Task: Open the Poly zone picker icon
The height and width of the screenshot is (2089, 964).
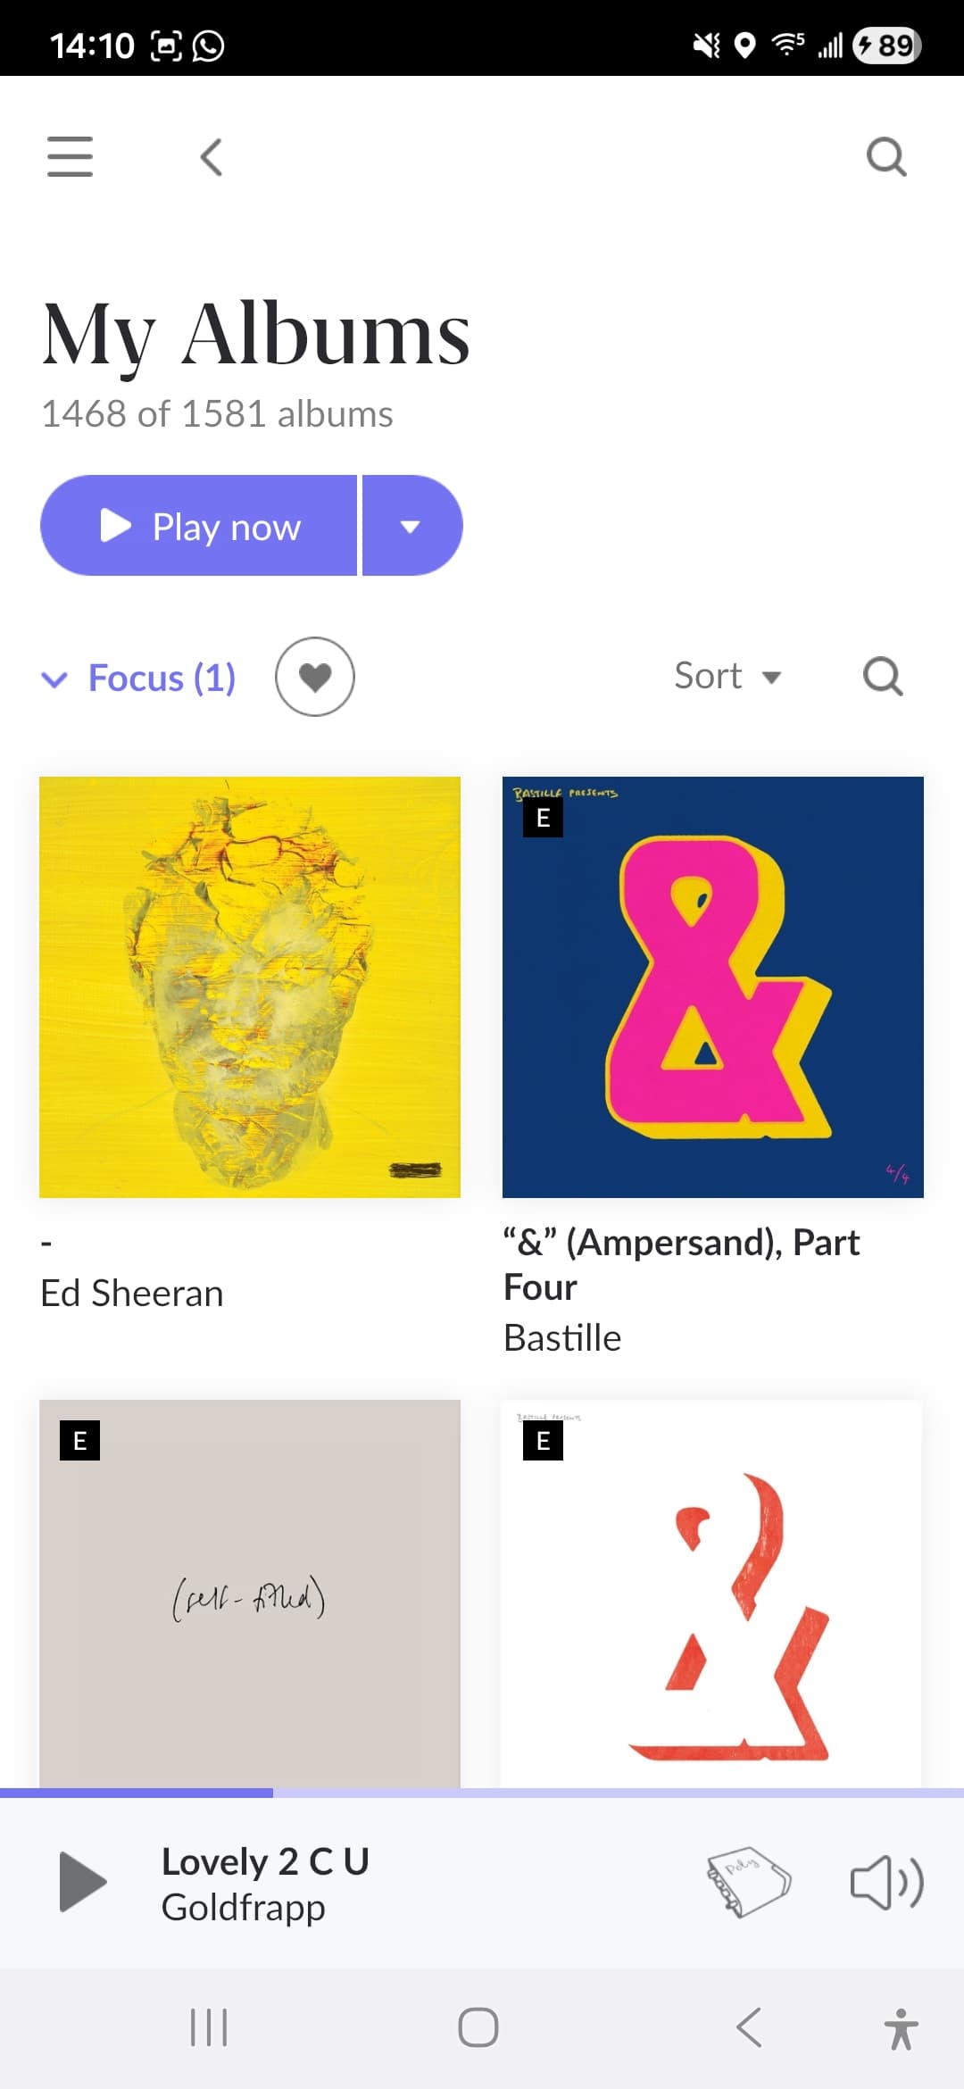Action: [x=748, y=1882]
